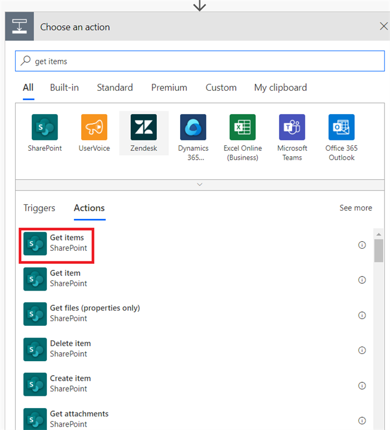The height and width of the screenshot is (430, 390).
Task: Click the Delete item action title
Action: [71, 343]
